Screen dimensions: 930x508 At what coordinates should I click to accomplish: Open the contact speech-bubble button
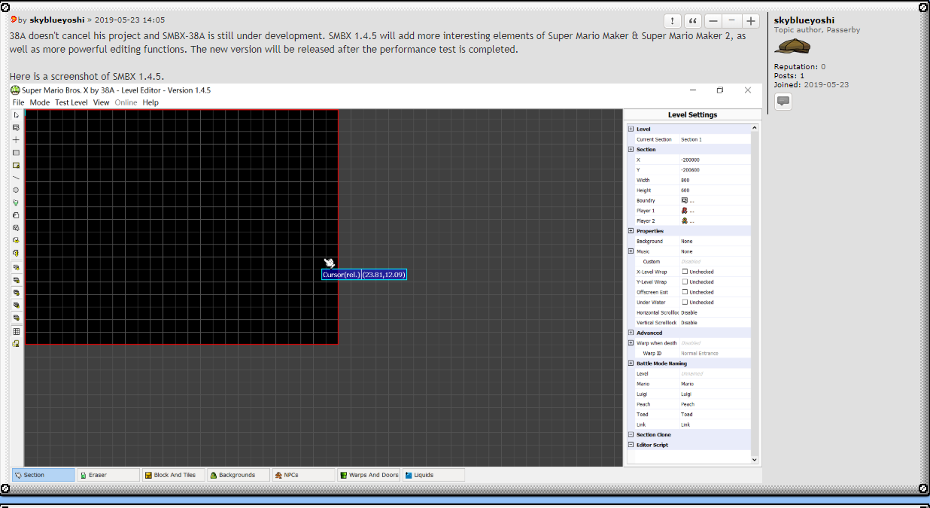(x=783, y=101)
